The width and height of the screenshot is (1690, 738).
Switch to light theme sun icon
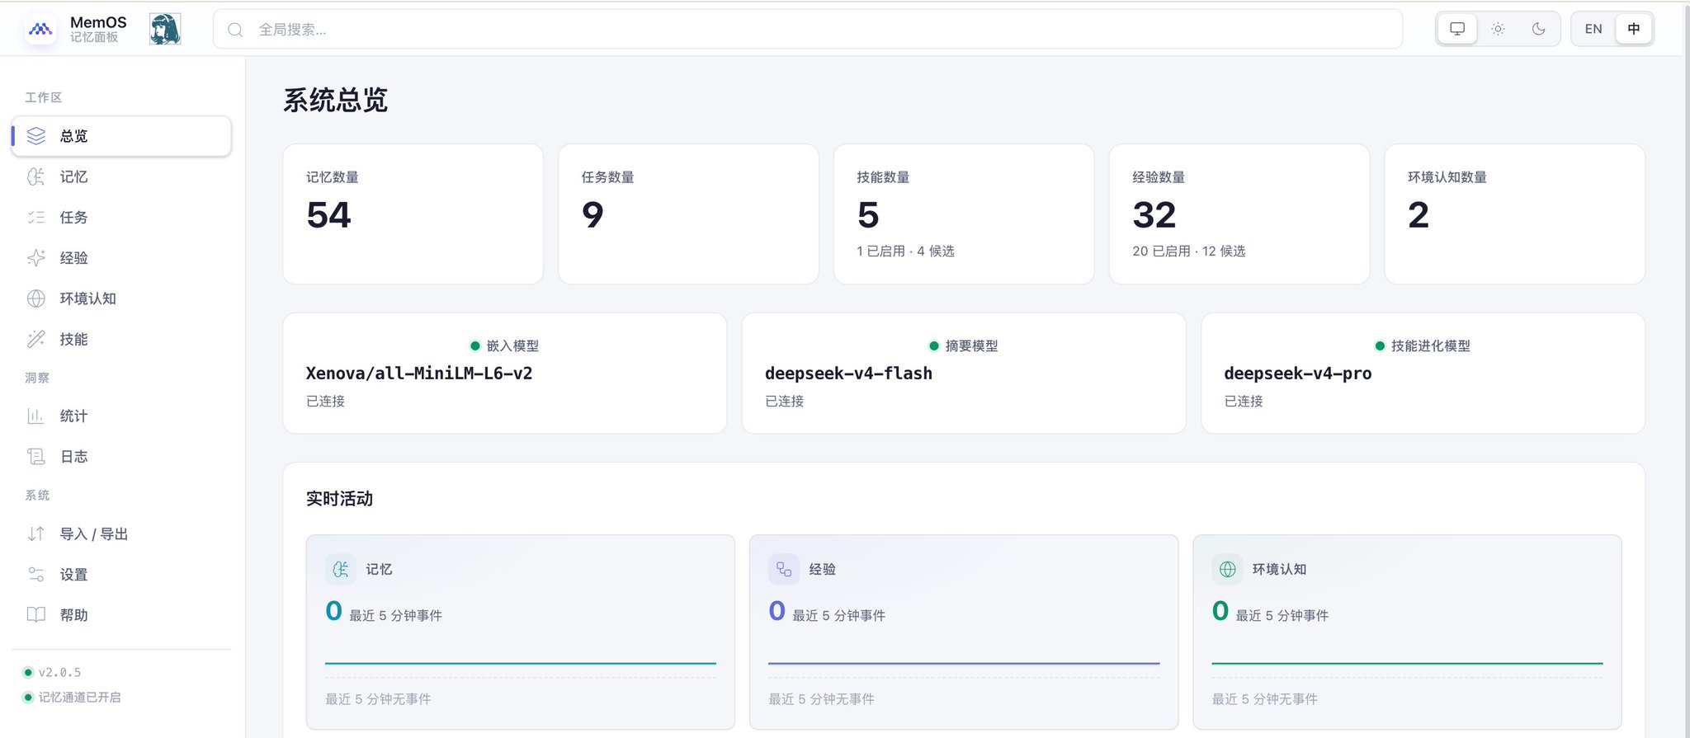tap(1498, 29)
